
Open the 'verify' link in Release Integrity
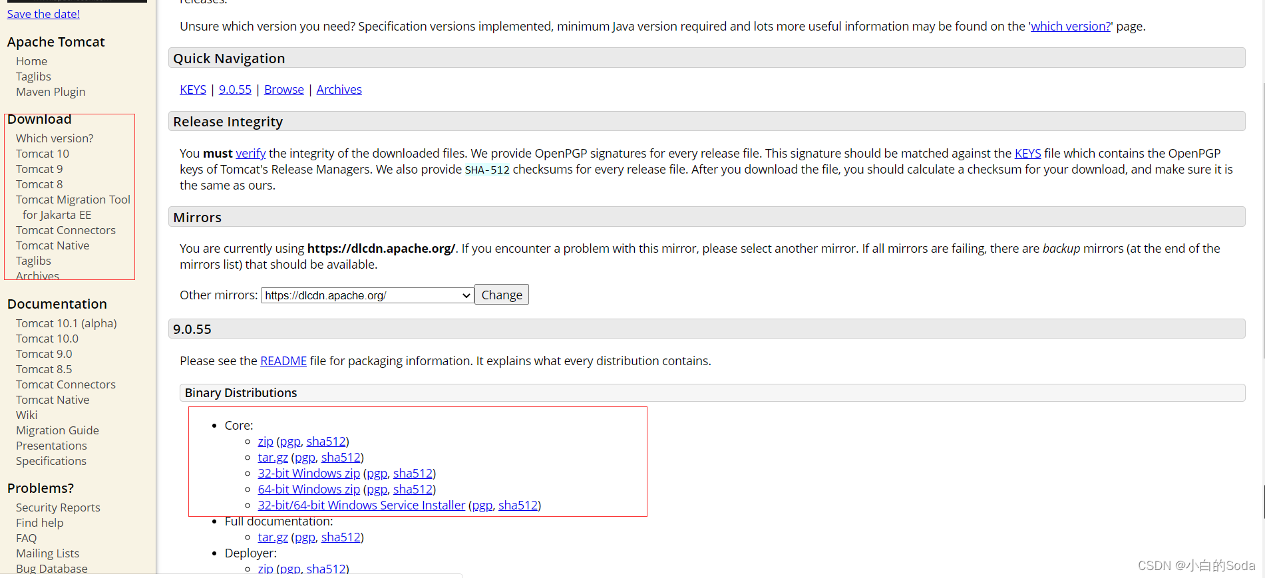tap(251, 154)
